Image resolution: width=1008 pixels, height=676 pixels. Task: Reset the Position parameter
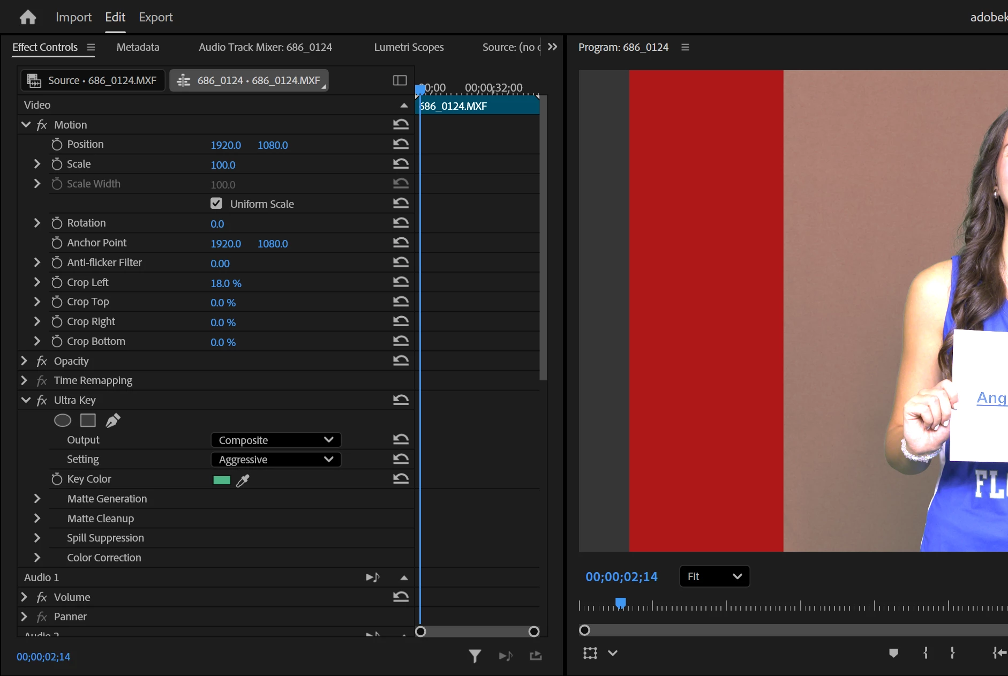(401, 144)
